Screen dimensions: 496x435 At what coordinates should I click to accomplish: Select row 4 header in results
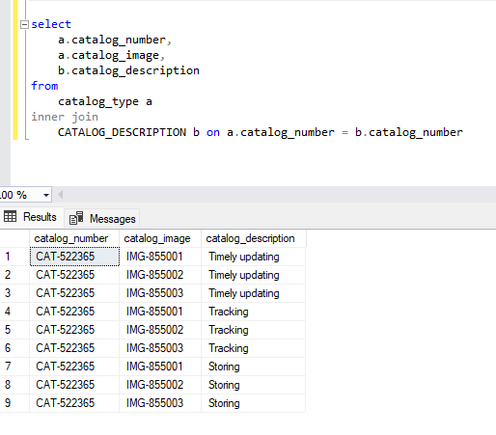point(14,312)
